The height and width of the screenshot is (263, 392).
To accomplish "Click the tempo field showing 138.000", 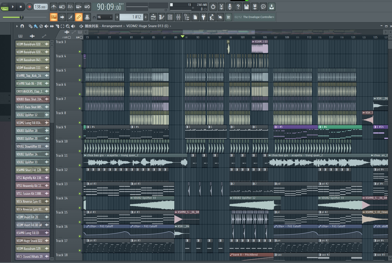I will [x=41, y=7].
